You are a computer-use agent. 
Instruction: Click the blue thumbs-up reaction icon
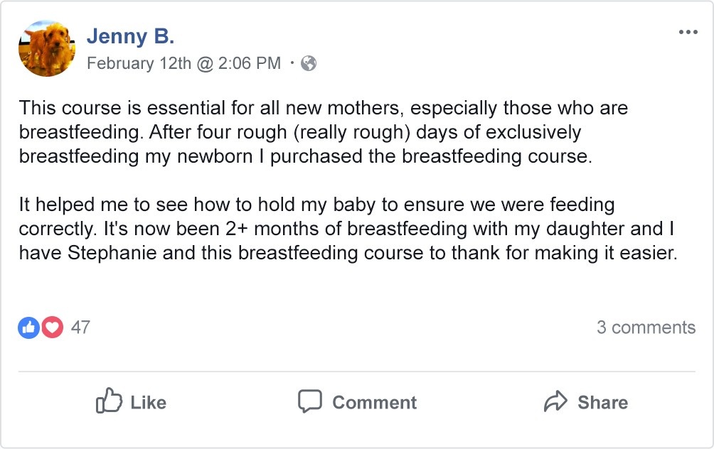(28, 328)
